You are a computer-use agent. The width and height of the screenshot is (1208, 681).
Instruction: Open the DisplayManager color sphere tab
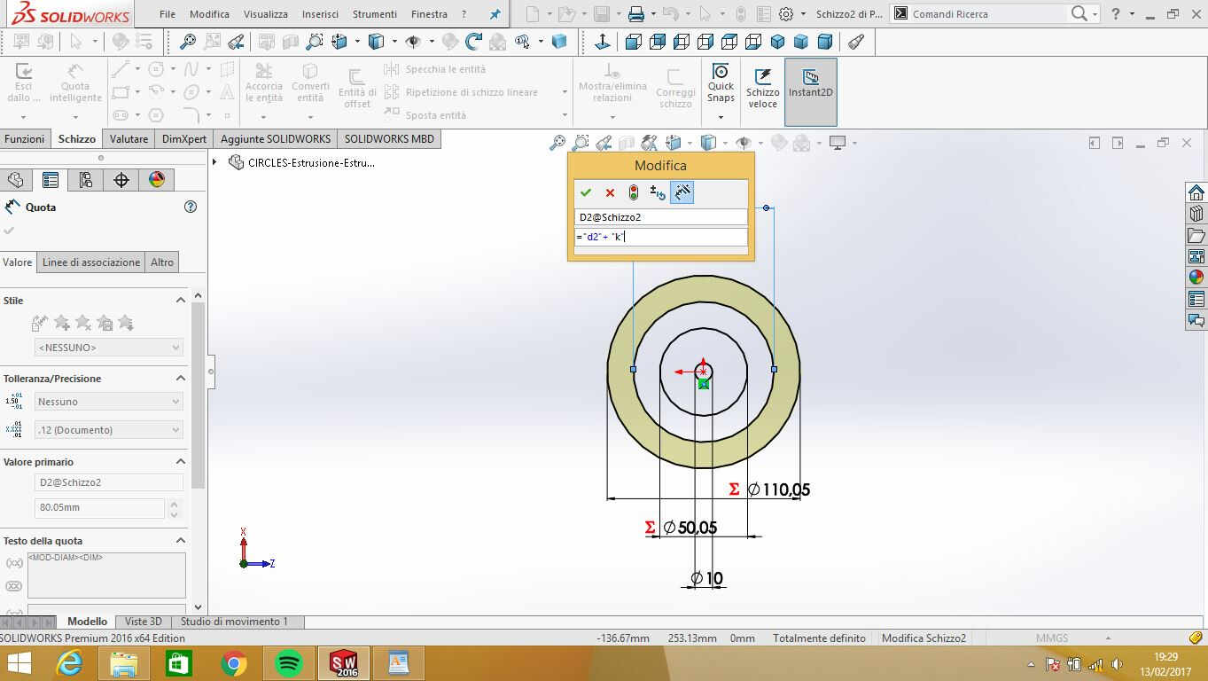pos(157,180)
